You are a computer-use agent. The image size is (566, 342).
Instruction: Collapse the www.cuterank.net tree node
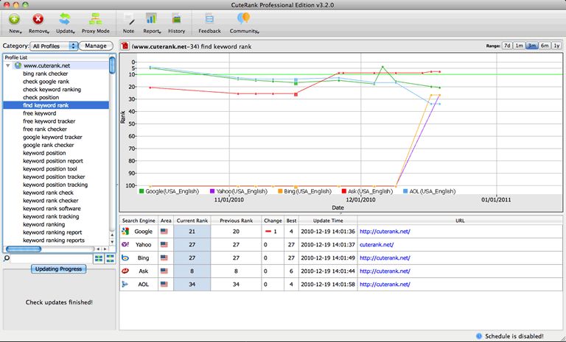(8, 65)
